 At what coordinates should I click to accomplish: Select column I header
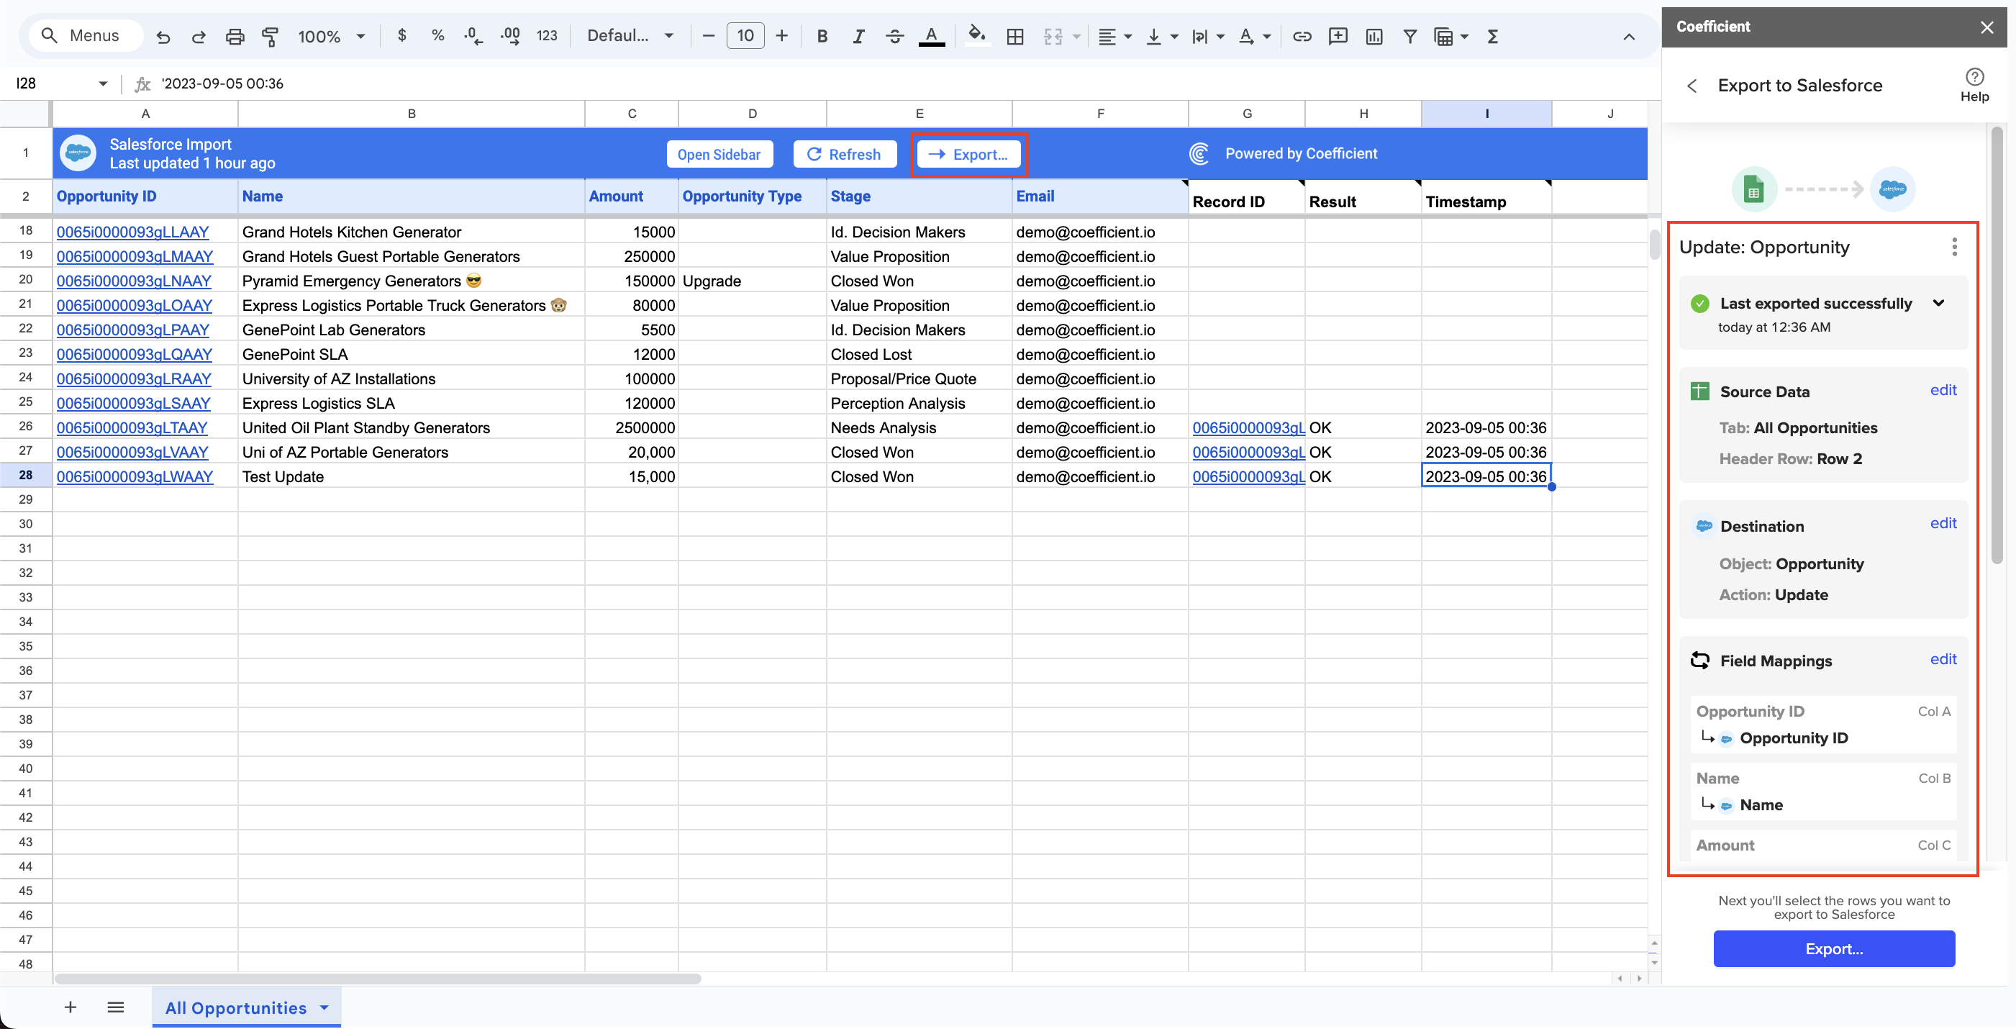tap(1486, 114)
